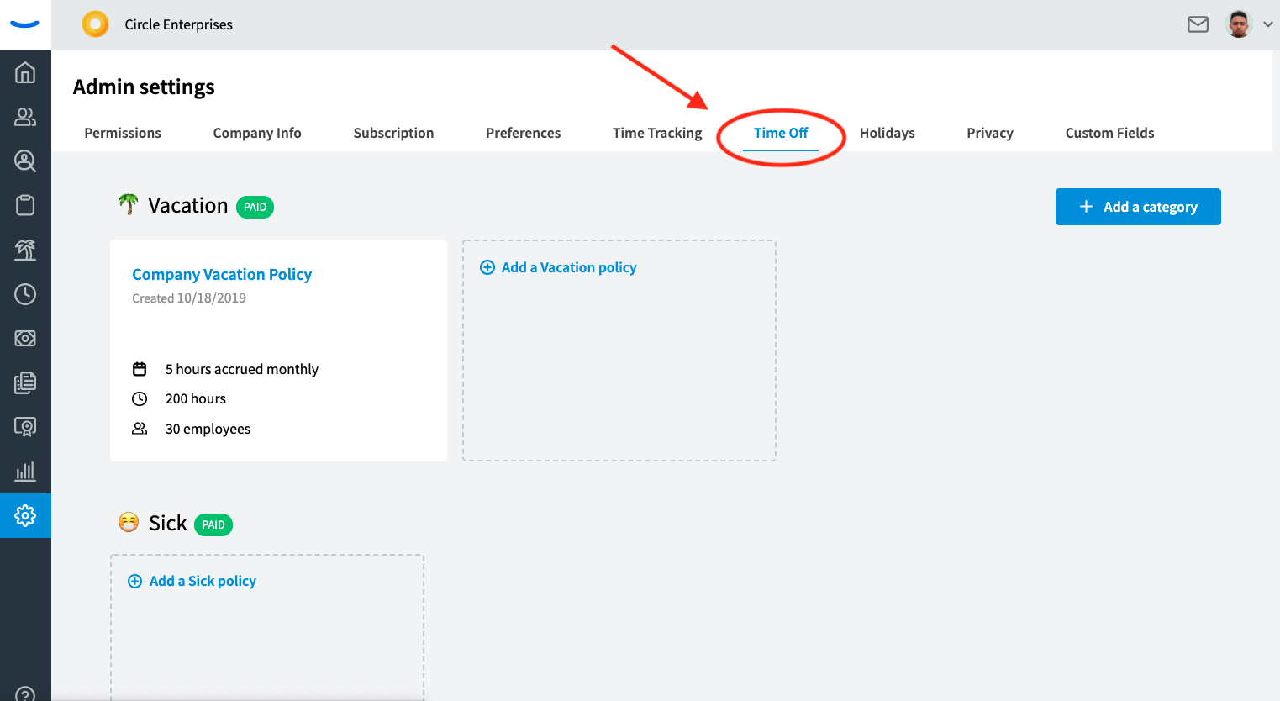Viewport: 1280px width, 701px height.
Task: Open the People icon in sidebar
Action: pos(25,117)
